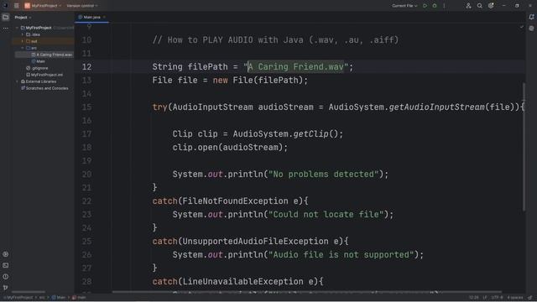Screen dimensions: 537x302
Task: Click the editor vertical scrollbar
Action: tap(524, 146)
